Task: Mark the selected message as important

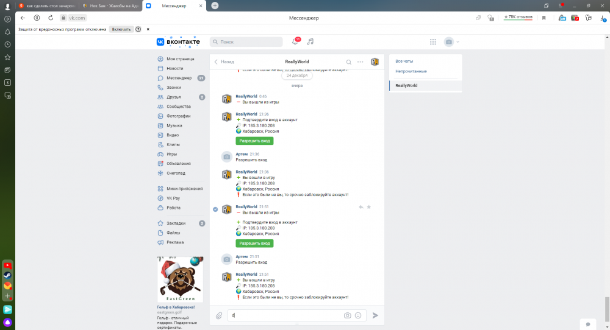Action: [369, 208]
